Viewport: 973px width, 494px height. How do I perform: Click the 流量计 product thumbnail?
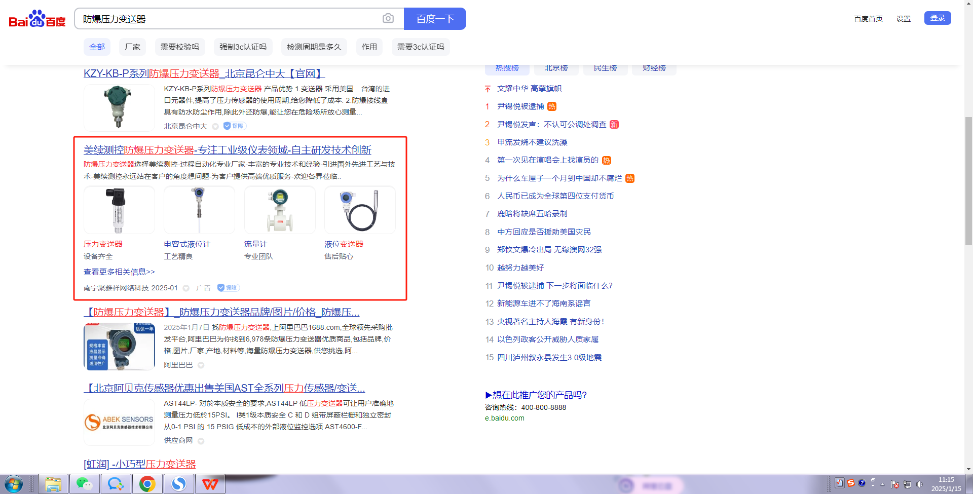pos(280,210)
